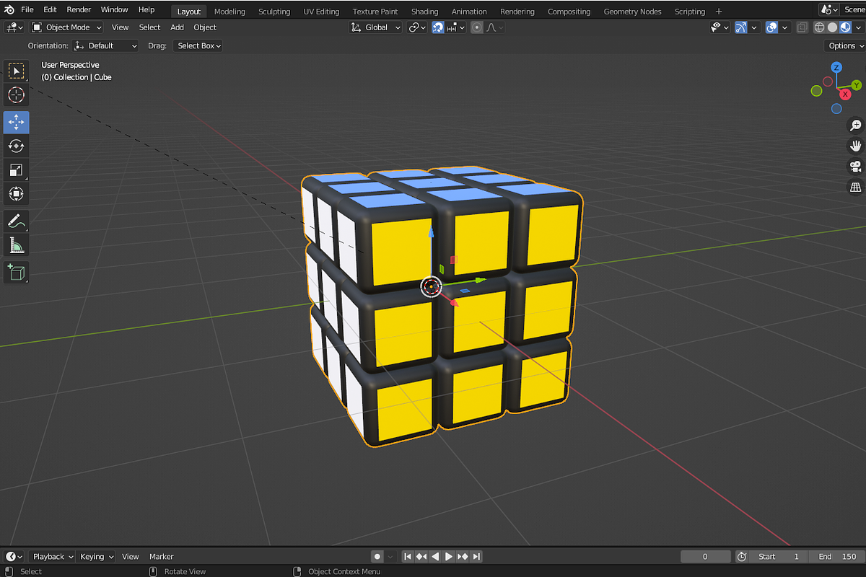The width and height of the screenshot is (866, 577).
Task: Click the red X axis gizmo ball
Action: (x=845, y=94)
